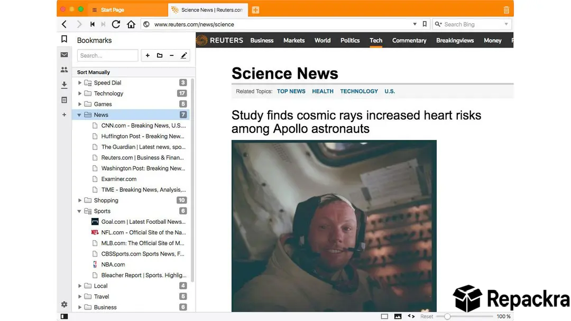
Task: Open page actions icon
Action: tap(411, 316)
